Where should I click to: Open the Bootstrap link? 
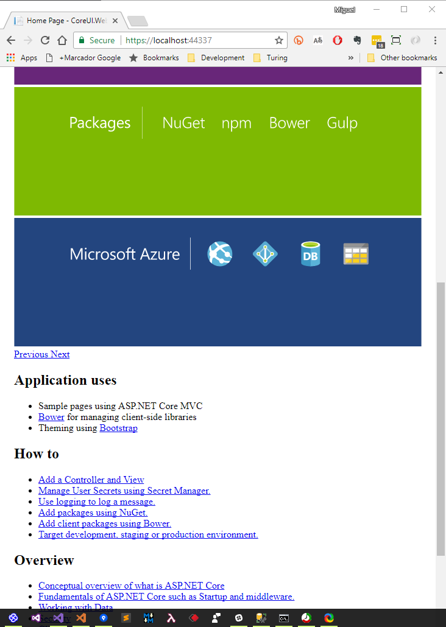click(118, 428)
